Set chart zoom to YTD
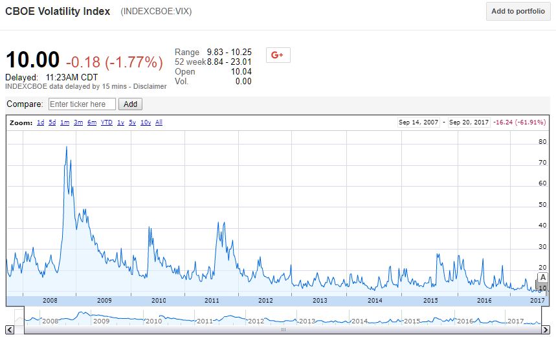The image size is (556, 337). click(x=106, y=122)
